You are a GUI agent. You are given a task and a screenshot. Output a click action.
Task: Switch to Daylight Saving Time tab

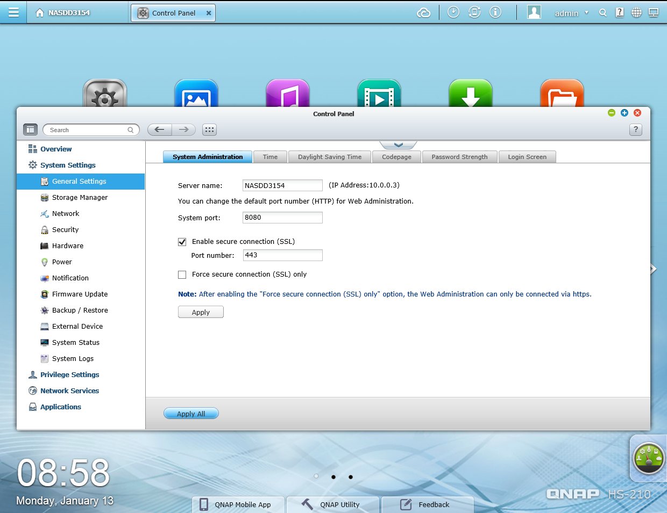pos(330,157)
